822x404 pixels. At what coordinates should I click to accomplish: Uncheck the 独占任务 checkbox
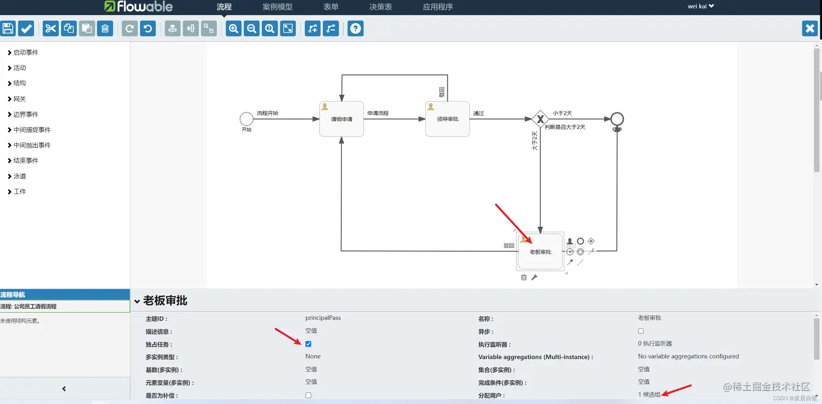point(308,344)
